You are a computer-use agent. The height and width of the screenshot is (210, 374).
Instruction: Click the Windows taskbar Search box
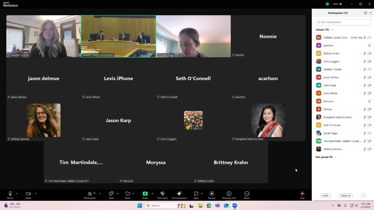tap(166, 205)
